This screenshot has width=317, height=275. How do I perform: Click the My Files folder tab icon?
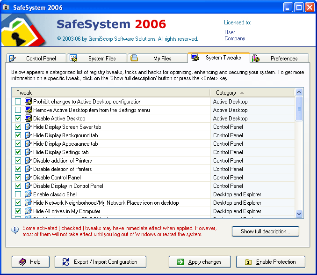pyautogui.click(x=134, y=58)
